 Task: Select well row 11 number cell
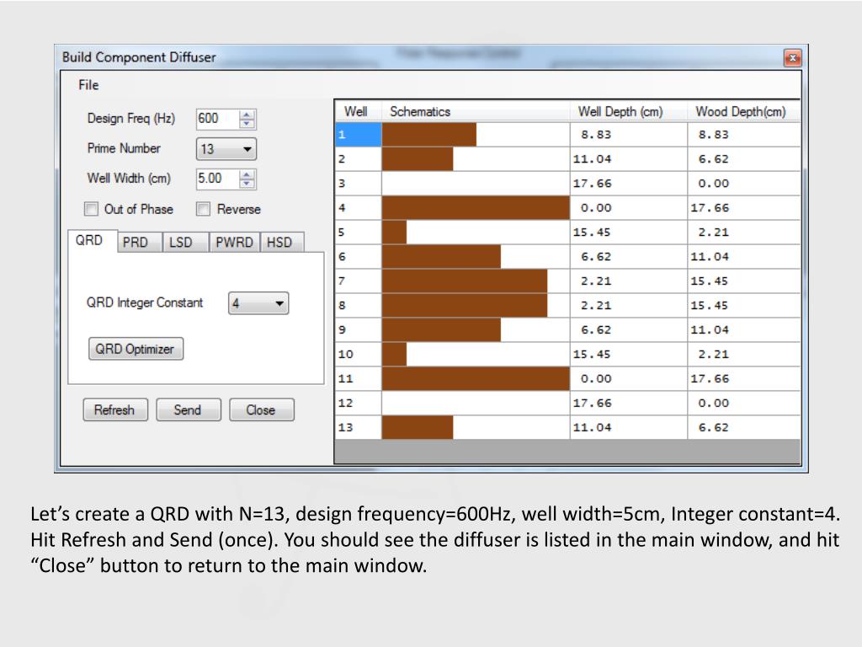(x=358, y=378)
